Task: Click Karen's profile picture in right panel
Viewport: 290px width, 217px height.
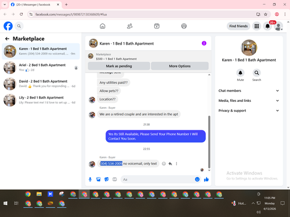Action: [x=249, y=47]
